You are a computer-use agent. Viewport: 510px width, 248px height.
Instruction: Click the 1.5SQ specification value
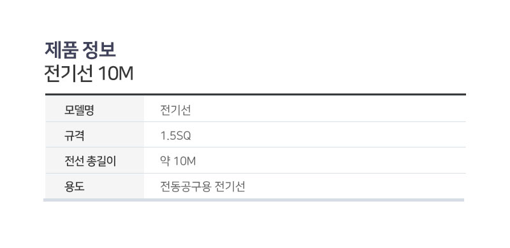(176, 136)
